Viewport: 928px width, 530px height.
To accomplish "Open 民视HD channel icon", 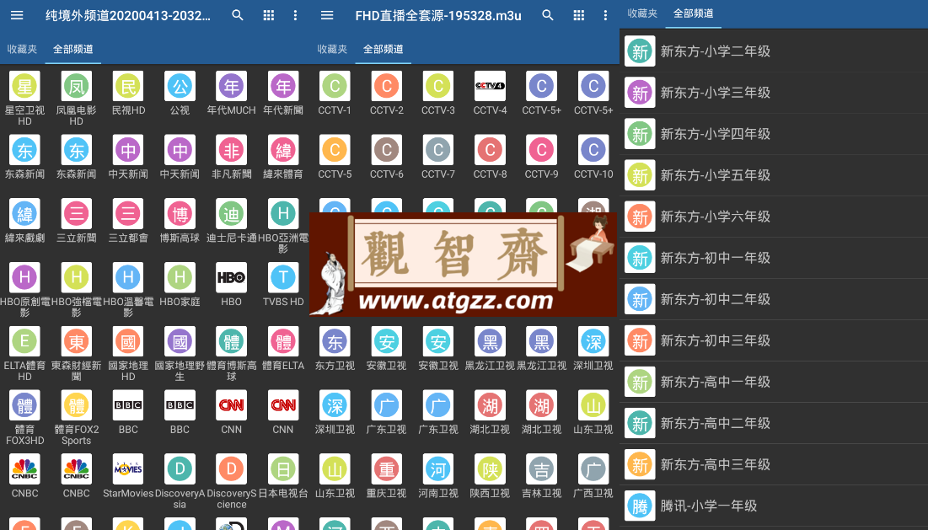I will point(128,86).
